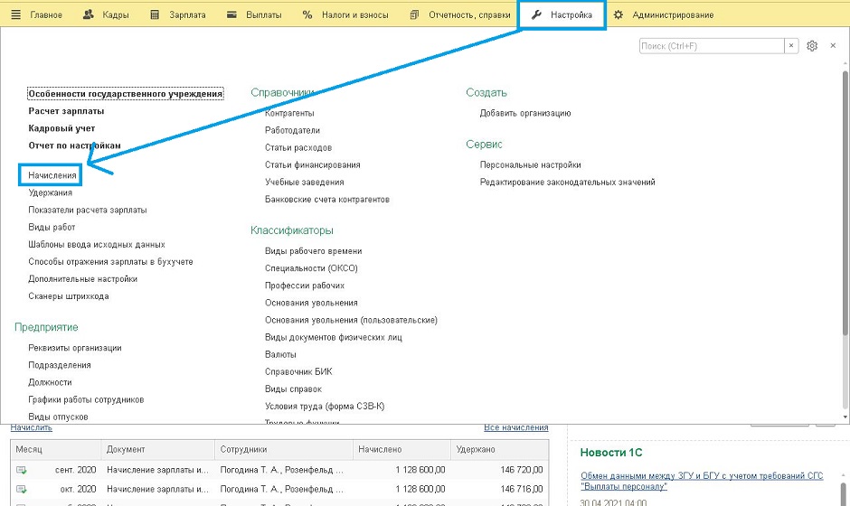The width and height of the screenshot is (850, 506).
Task: Open Персональные настройки under Сервис
Action: click(x=530, y=164)
